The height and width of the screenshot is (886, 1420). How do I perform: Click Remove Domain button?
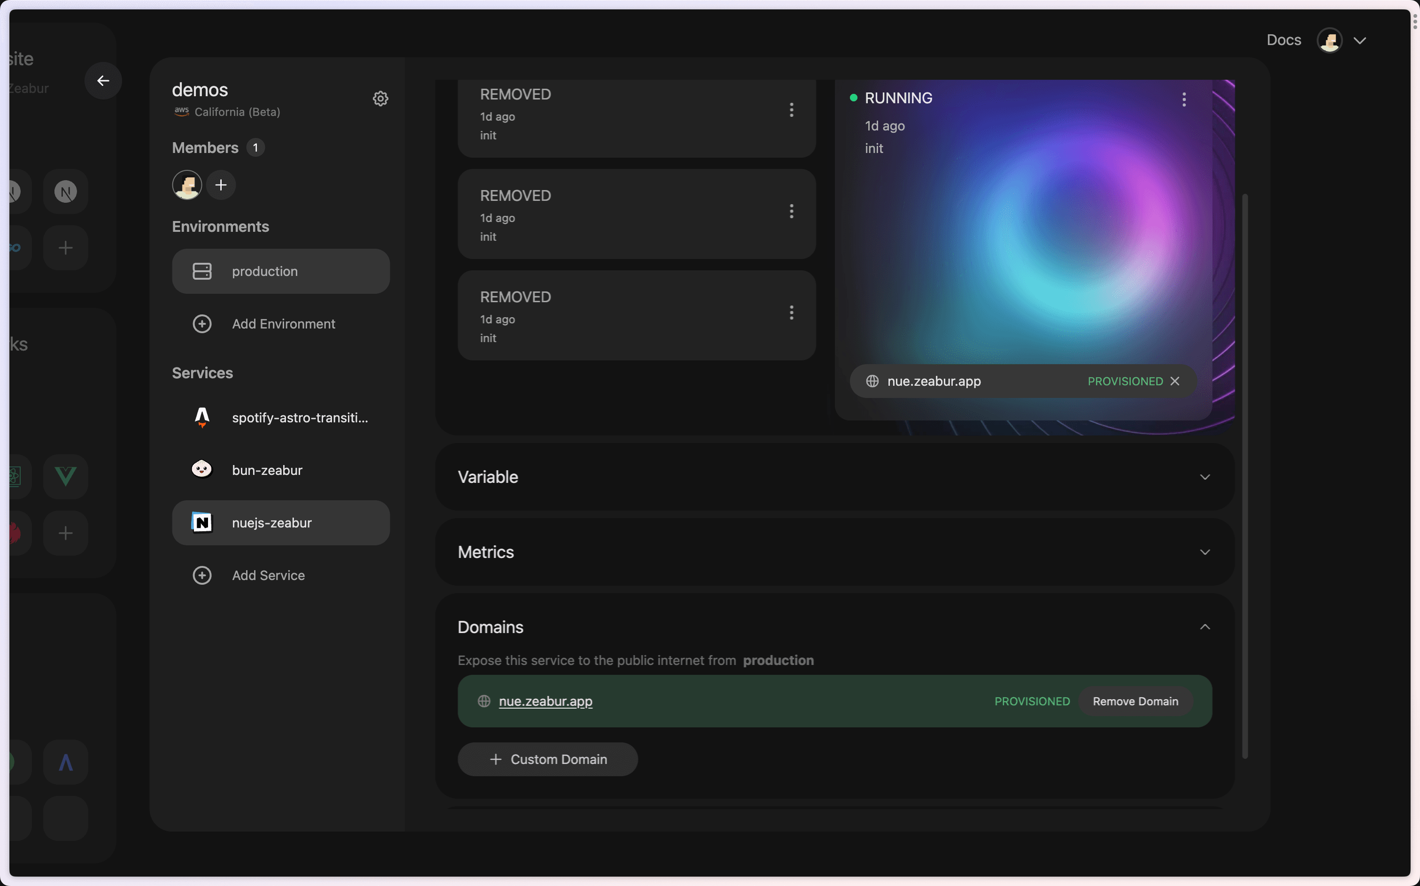click(1135, 702)
